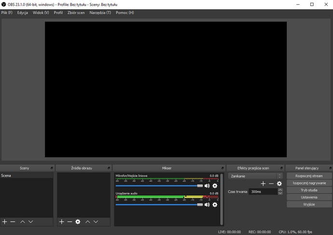Viewport: 333px width, 235px height.
Task: Remove selected scene with minus icon
Action: [x=13, y=222]
